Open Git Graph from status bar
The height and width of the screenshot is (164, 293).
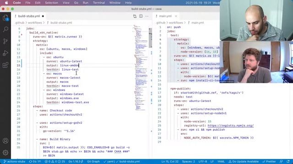click(93, 161)
